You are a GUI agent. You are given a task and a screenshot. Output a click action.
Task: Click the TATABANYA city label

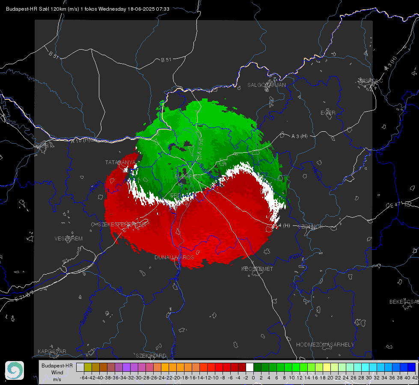pyautogui.click(x=121, y=163)
